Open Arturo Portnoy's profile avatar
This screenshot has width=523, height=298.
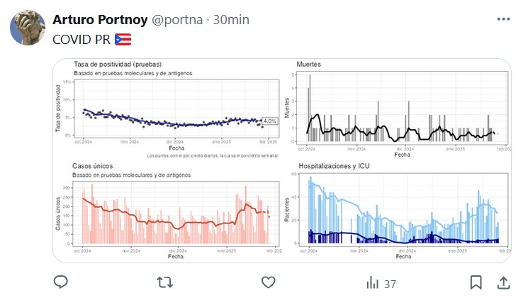(x=28, y=28)
